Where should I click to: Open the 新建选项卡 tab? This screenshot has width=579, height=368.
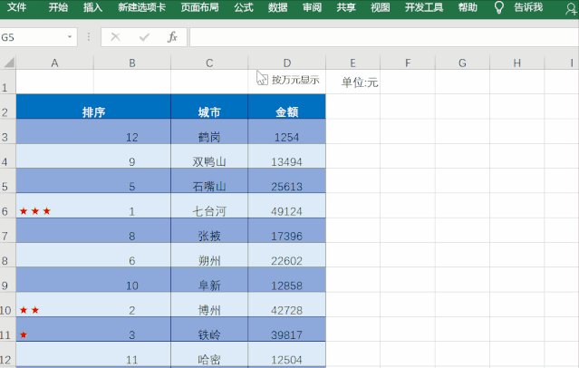coord(141,7)
